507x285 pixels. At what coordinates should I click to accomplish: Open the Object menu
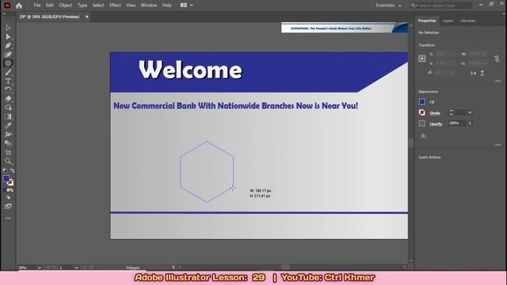pyautogui.click(x=65, y=6)
